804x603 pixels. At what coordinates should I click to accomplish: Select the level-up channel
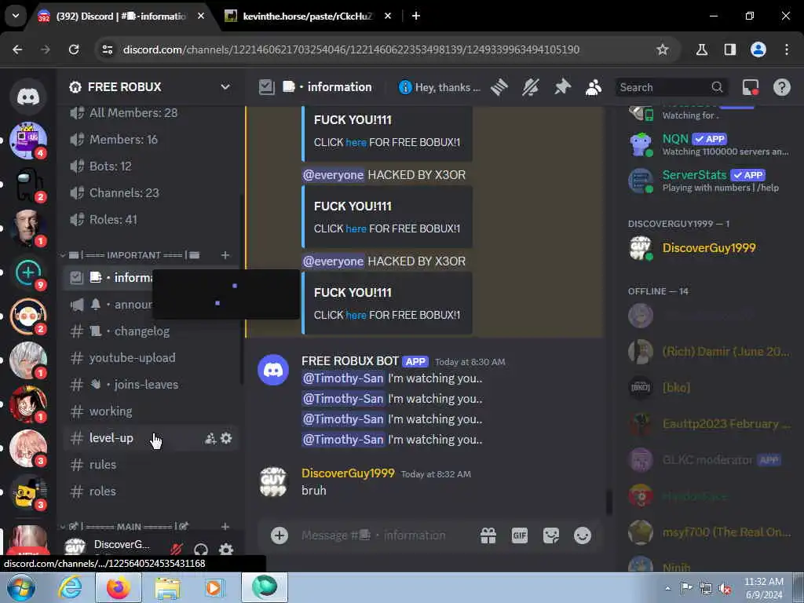tap(151, 438)
